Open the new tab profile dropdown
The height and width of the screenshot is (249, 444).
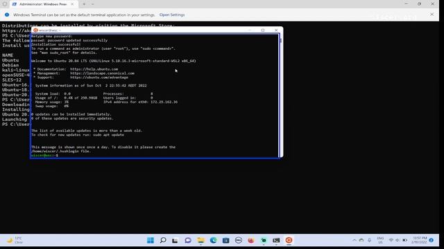click(92, 4)
